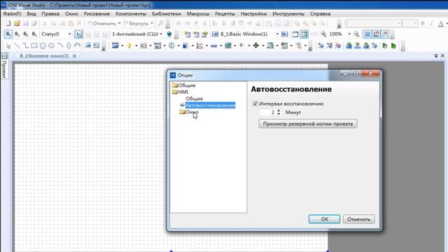Select state S1 toolbar icon
This screenshot has height=252, width=448.
pyautogui.click(x=17, y=34)
